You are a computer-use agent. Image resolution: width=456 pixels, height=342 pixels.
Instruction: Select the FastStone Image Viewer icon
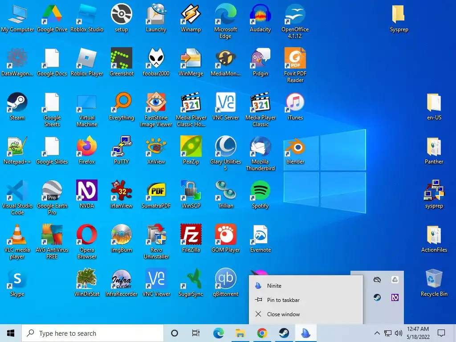point(156,110)
